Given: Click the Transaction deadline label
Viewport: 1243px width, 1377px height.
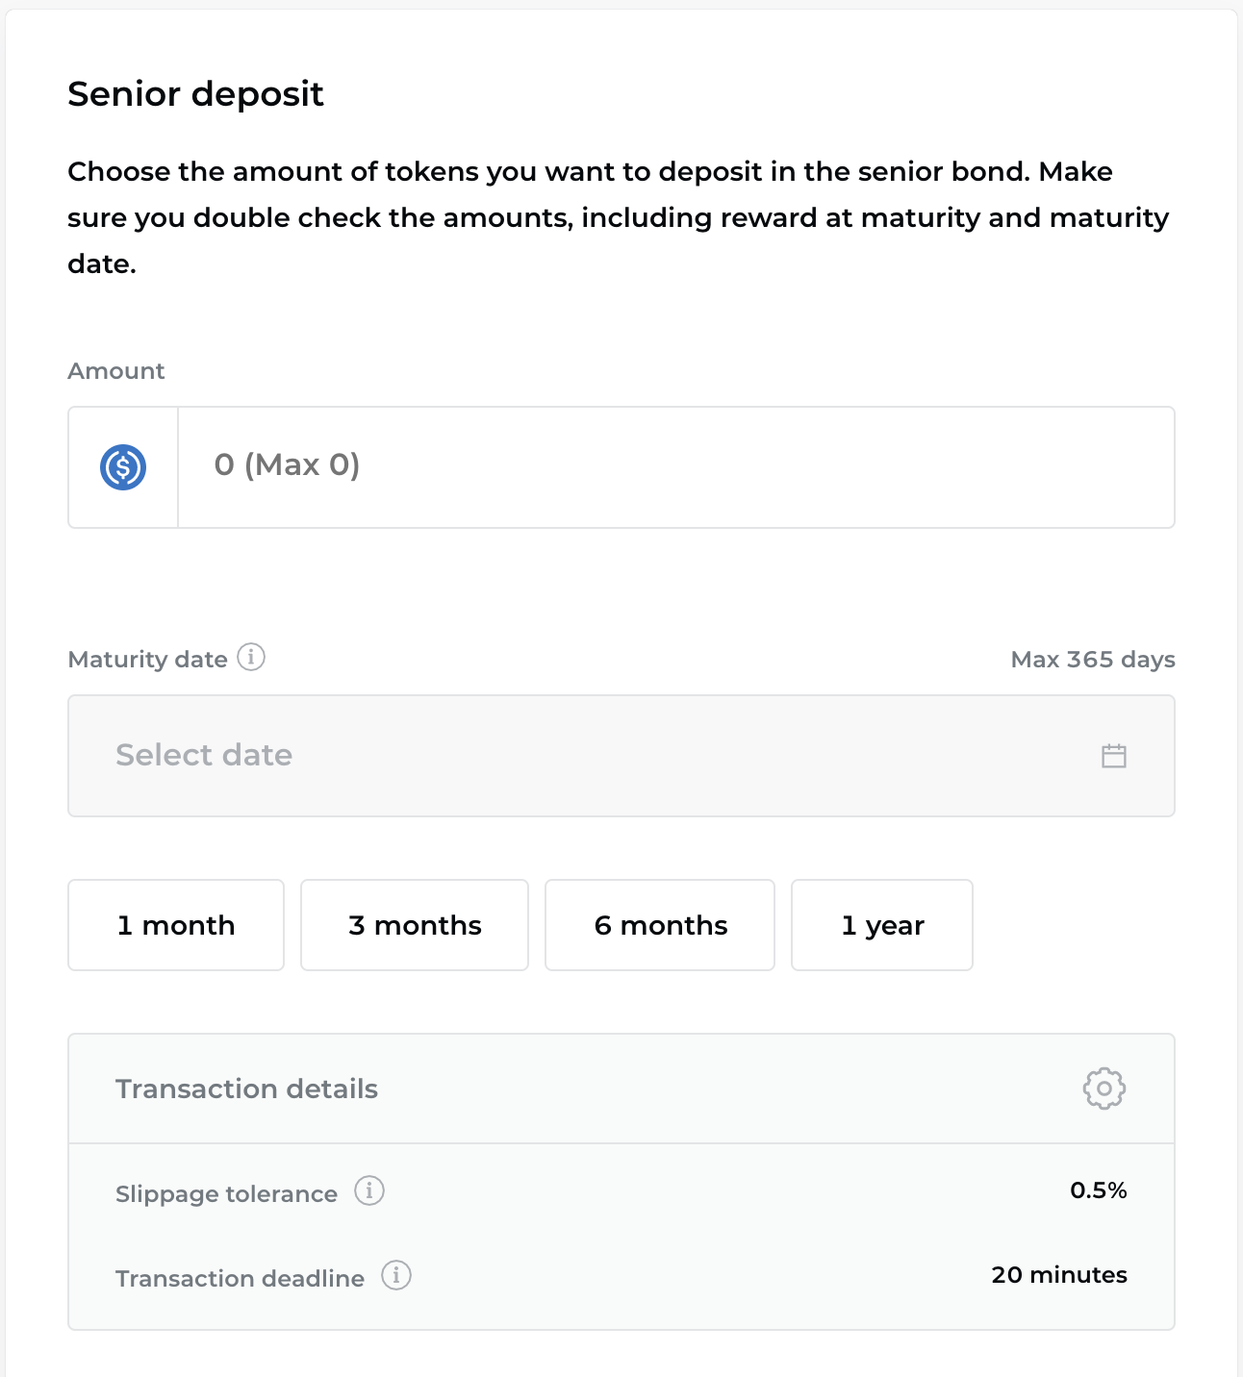Looking at the screenshot, I should [240, 1279].
